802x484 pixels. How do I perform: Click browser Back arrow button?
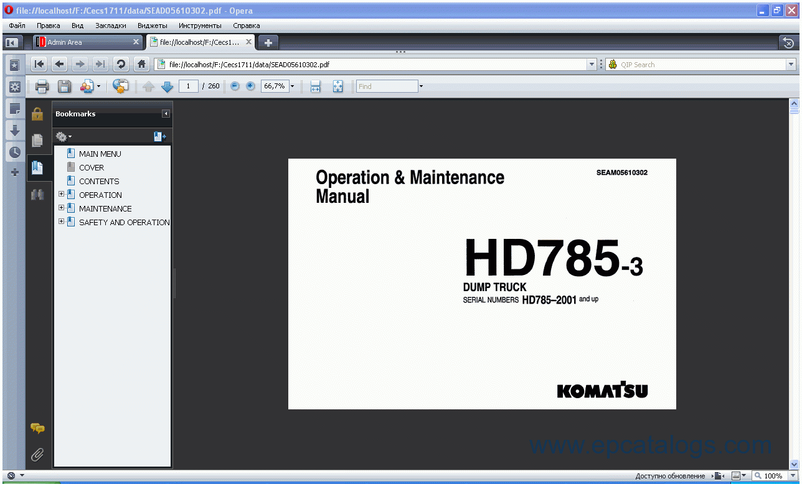(x=60, y=64)
